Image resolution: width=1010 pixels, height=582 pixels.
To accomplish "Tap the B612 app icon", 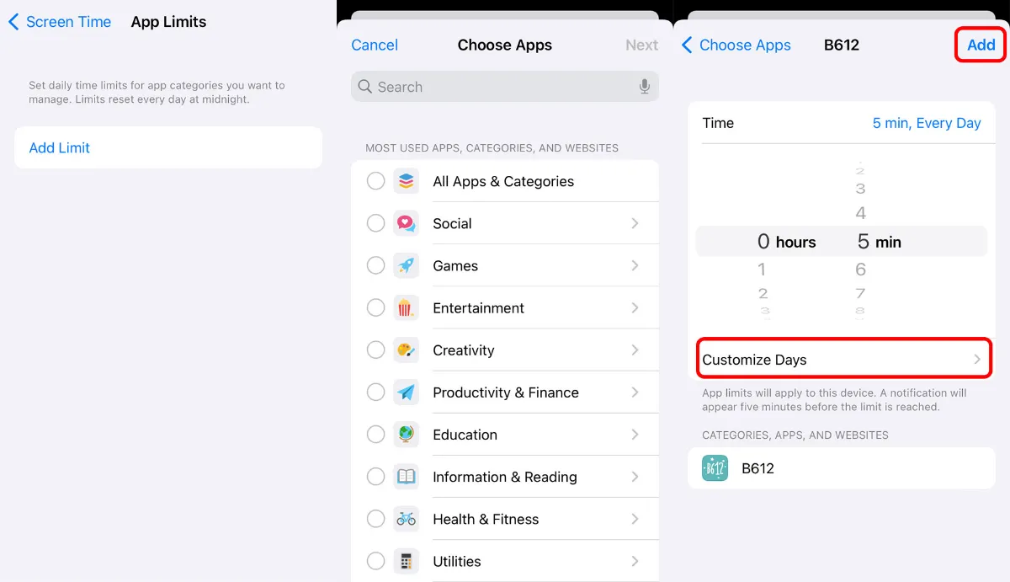I will pyautogui.click(x=714, y=467).
